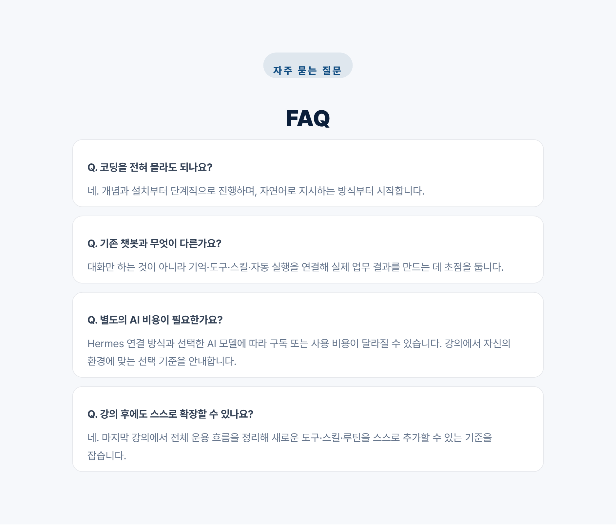Viewport: 616px width, 525px height.
Task: Expand the question 코딩을 전혀 몰라도 되나요?
Action: click(150, 167)
